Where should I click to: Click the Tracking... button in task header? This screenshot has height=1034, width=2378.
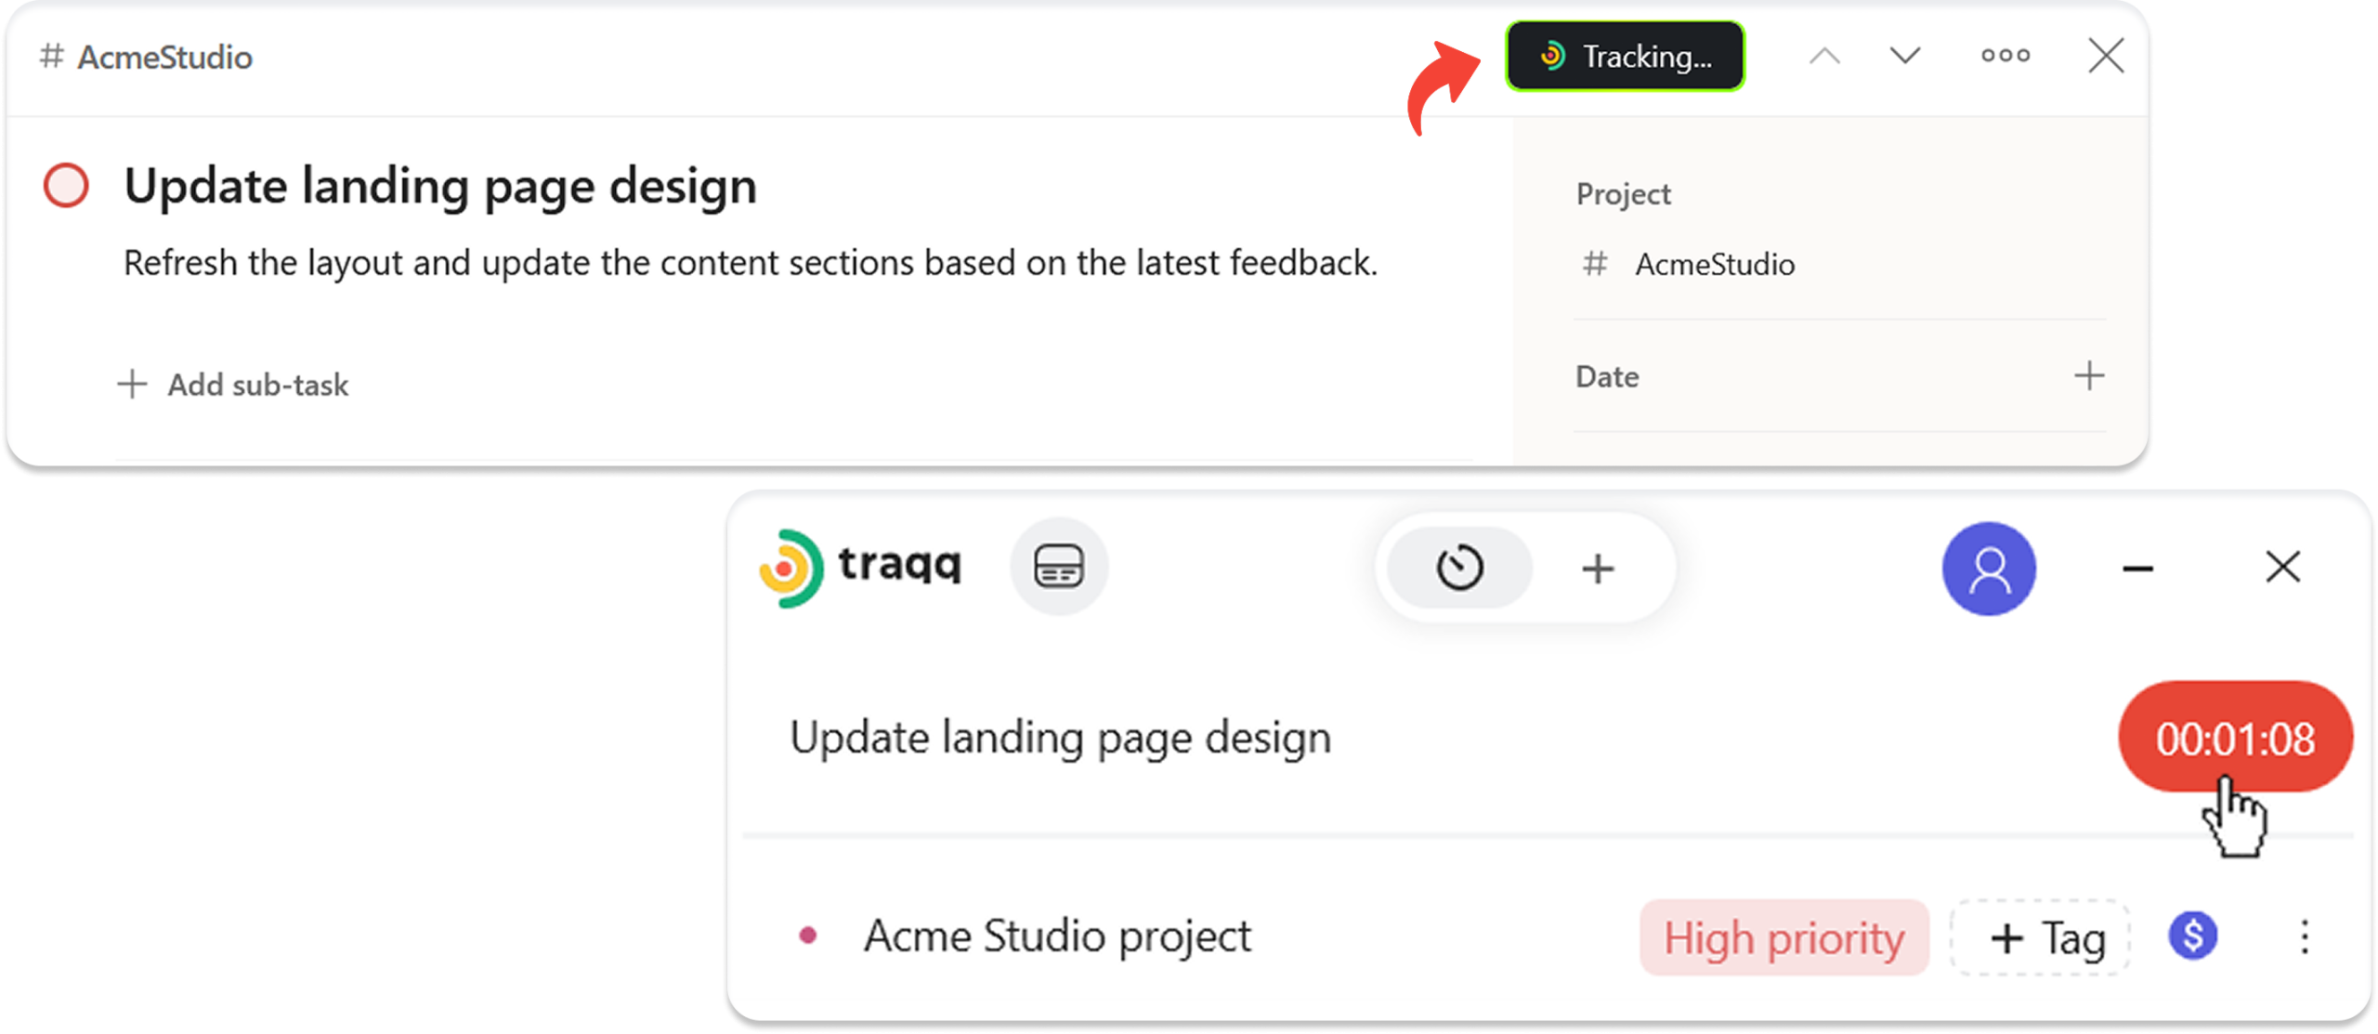coord(1625,57)
